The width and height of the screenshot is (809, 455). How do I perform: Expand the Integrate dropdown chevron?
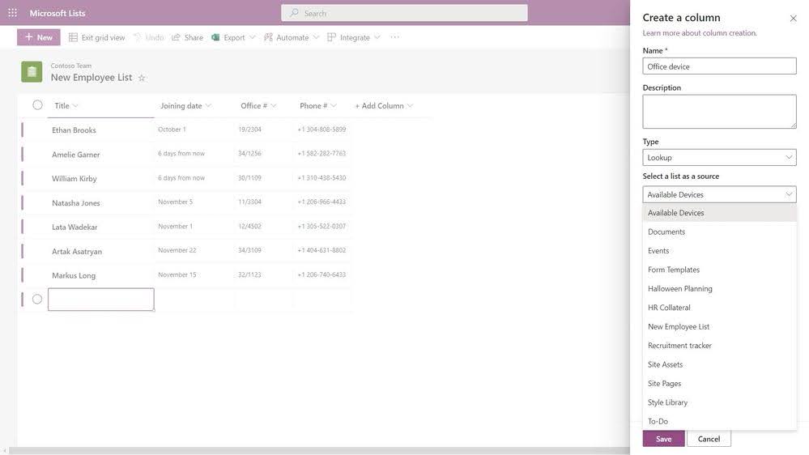click(x=377, y=37)
